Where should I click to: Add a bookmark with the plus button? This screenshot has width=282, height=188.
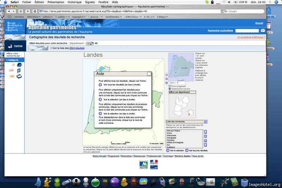[28, 11]
